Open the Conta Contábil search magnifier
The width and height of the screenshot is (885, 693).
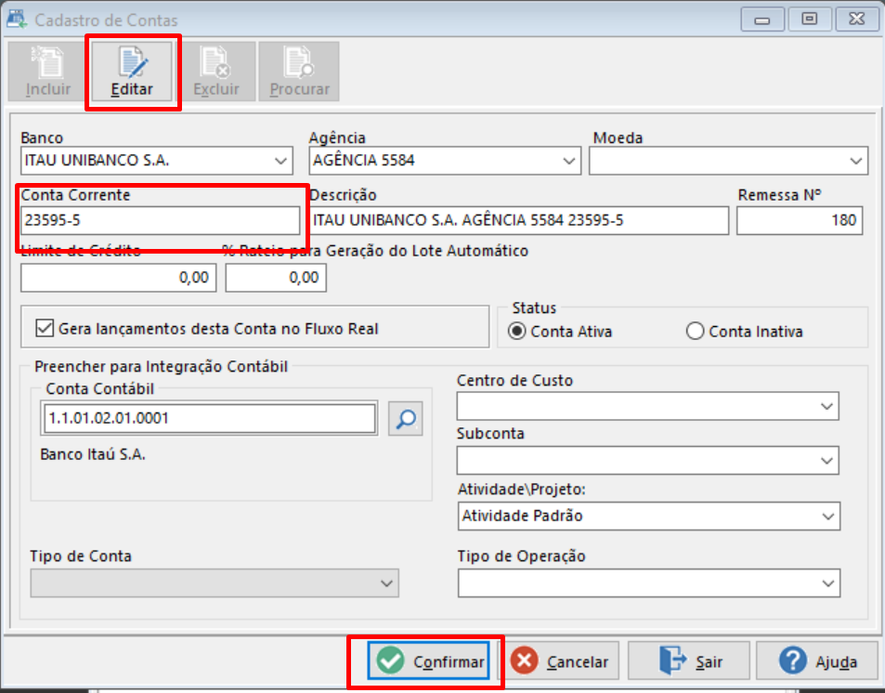(x=405, y=419)
